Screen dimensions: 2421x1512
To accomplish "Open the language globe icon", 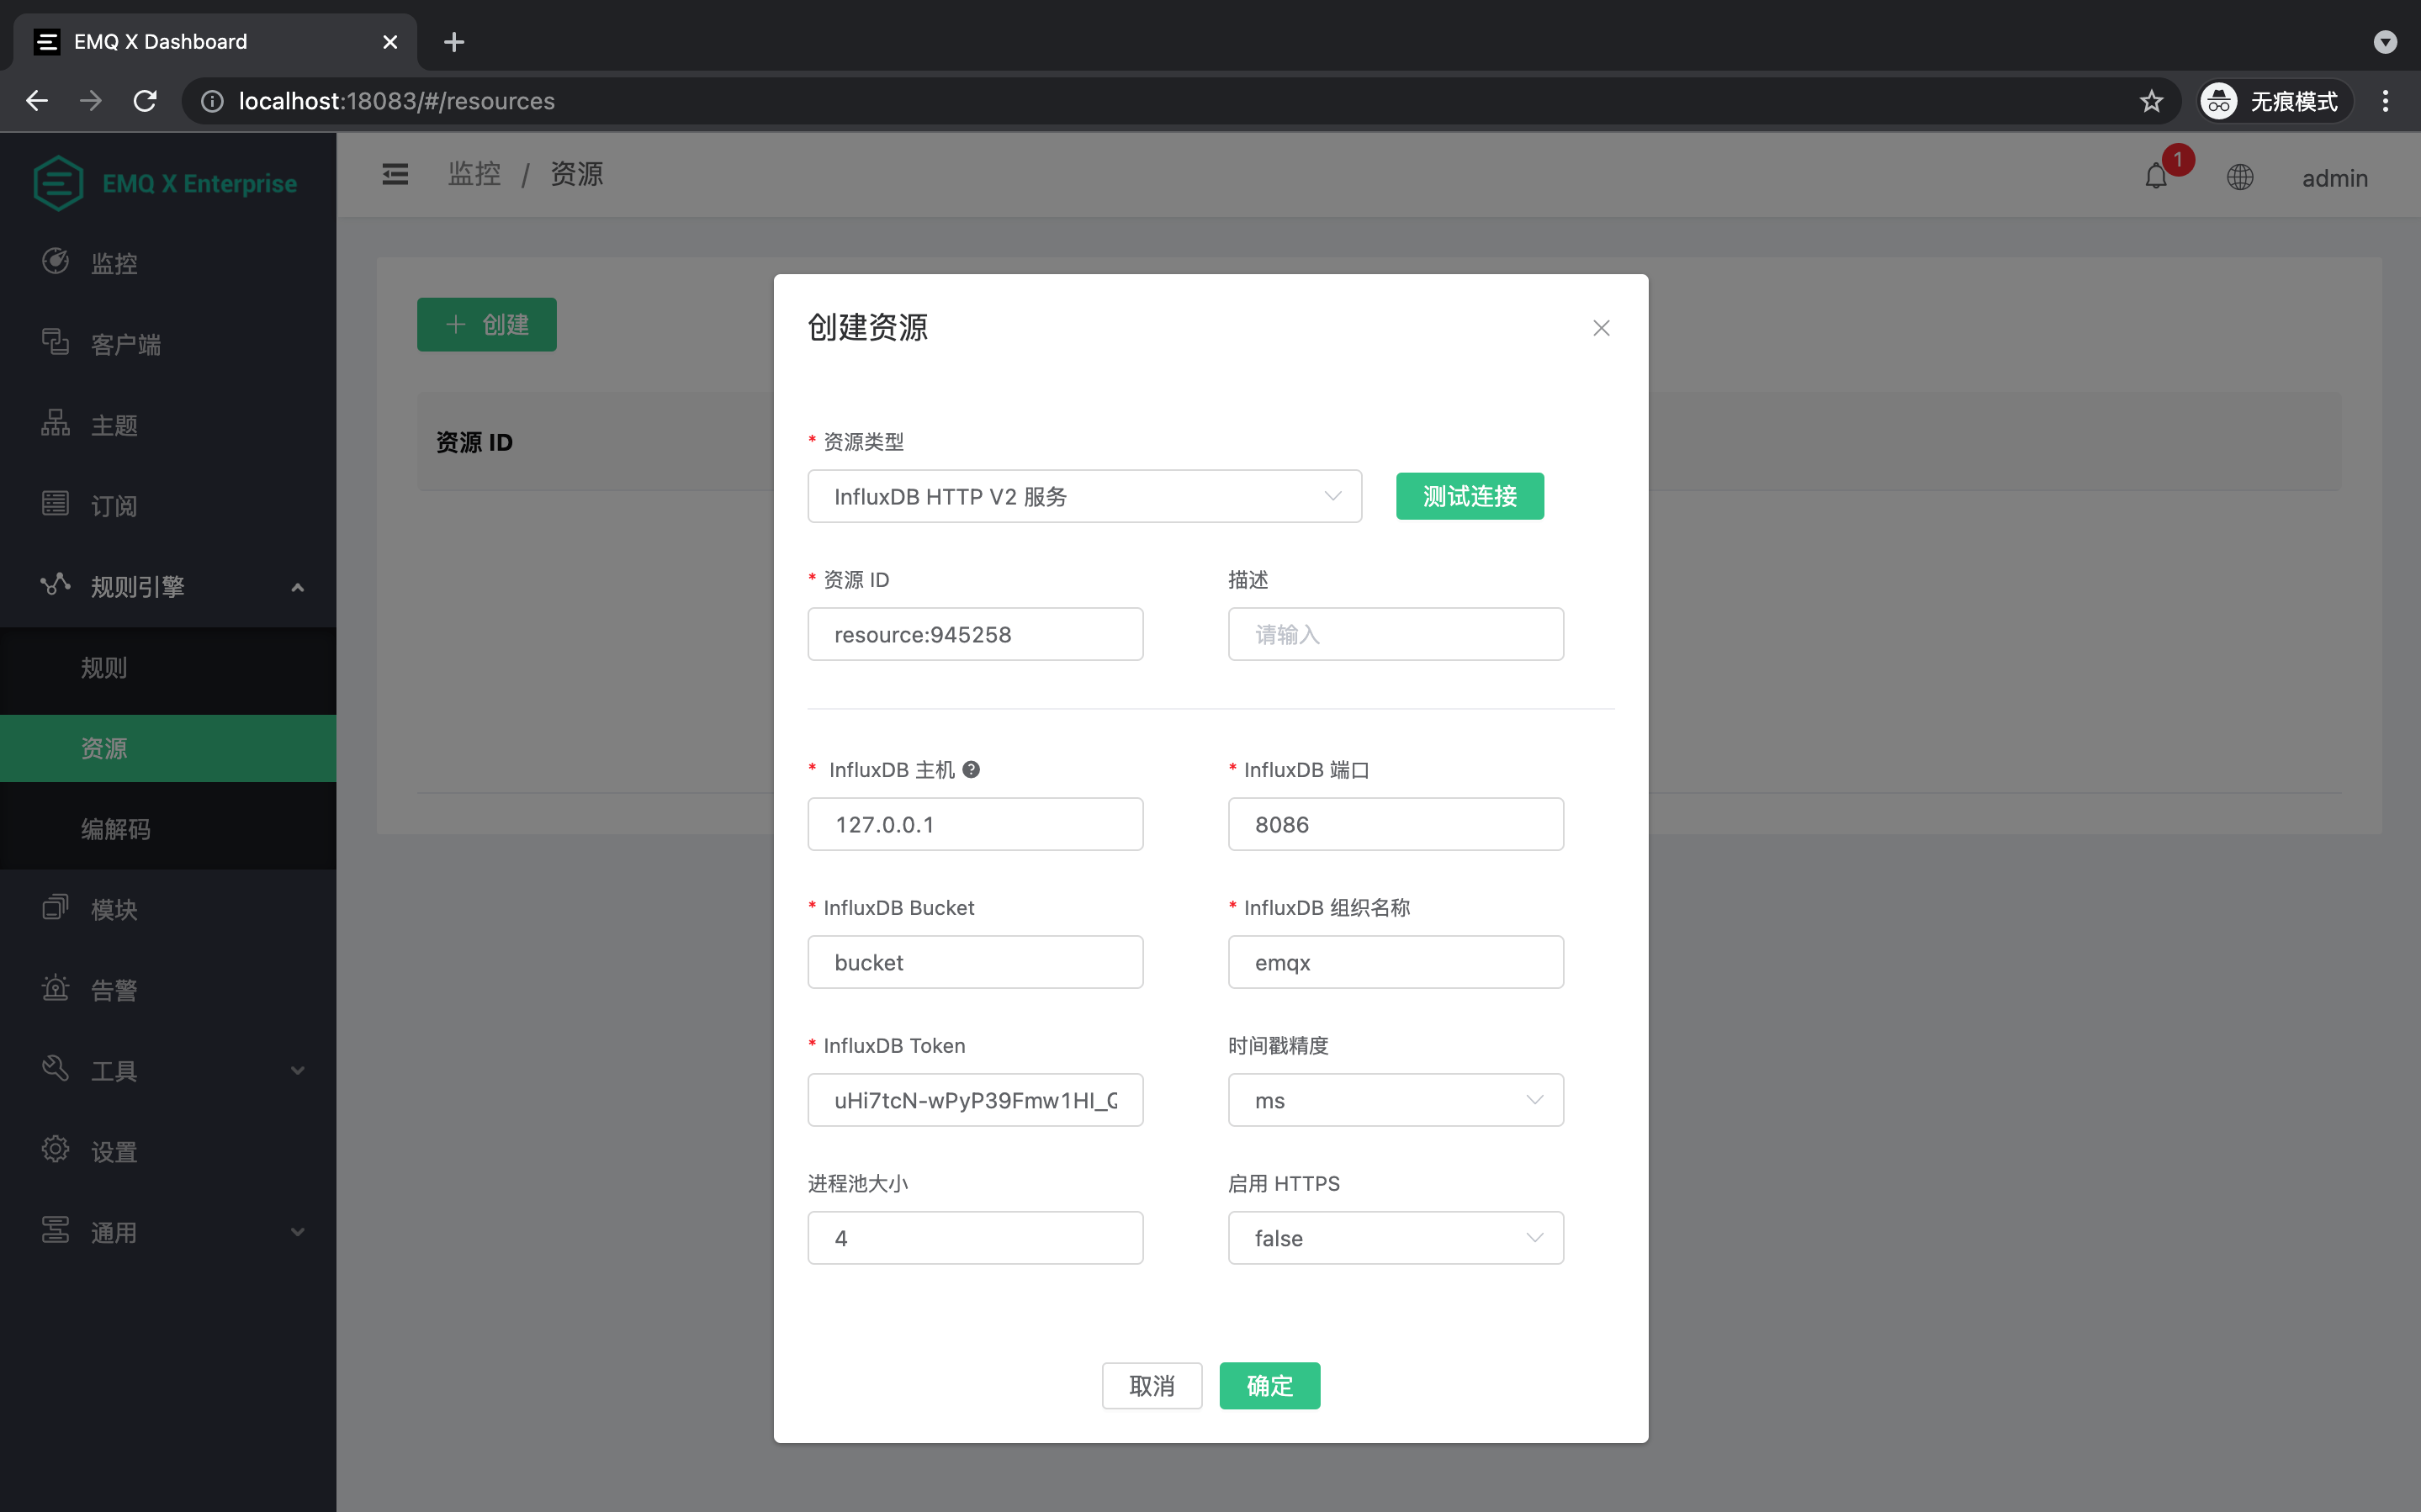I will pyautogui.click(x=2239, y=177).
